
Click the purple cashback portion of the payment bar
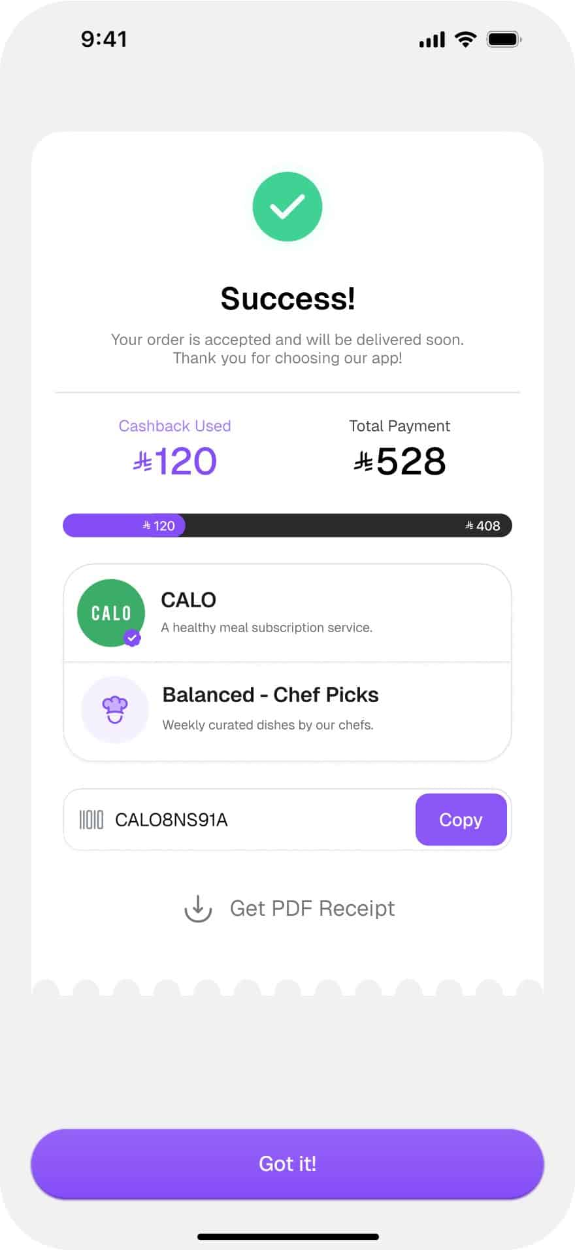pyautogui.click(x=124, y=526)
